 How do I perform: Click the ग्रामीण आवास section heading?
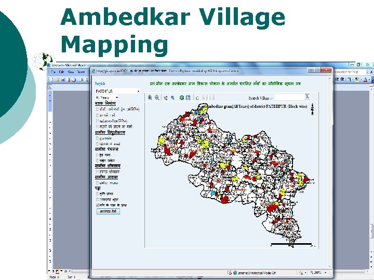click(x=106, y=177)
